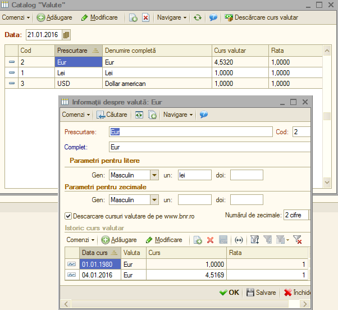The image size is (338, 310).
Task: Click filter-by-value icon in Istoric toolbar
Action: (x=254, y=240)
